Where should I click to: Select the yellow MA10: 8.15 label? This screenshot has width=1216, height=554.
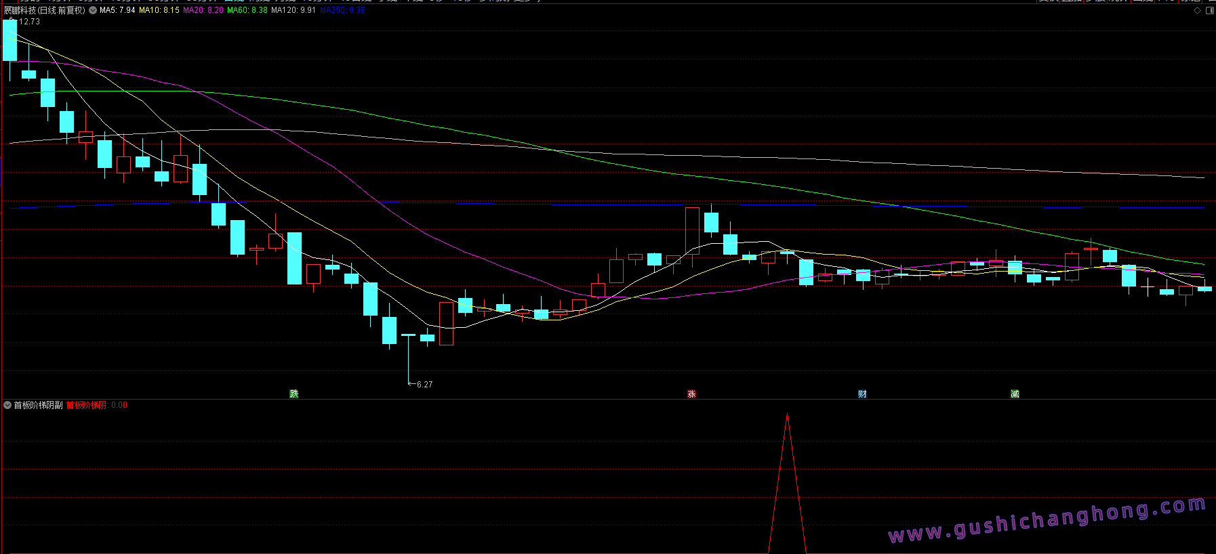click(x=159, y=10)
